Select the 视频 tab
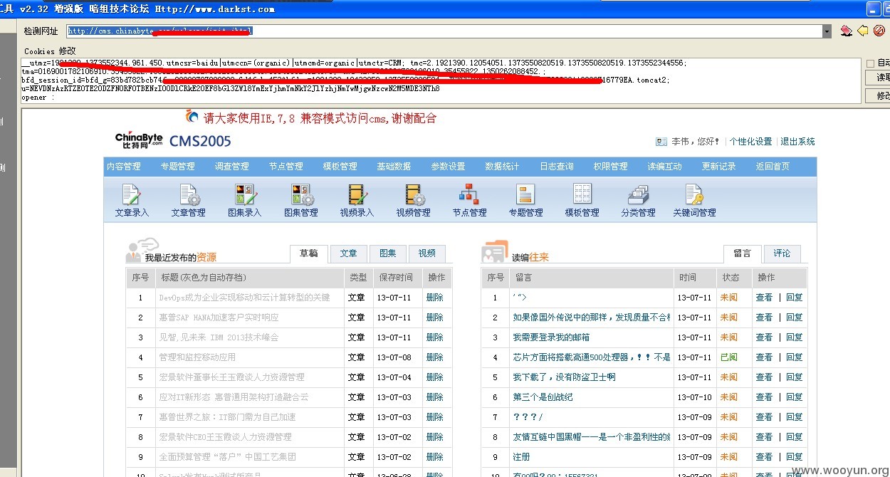890x477 pixels. tap(427, 253)
